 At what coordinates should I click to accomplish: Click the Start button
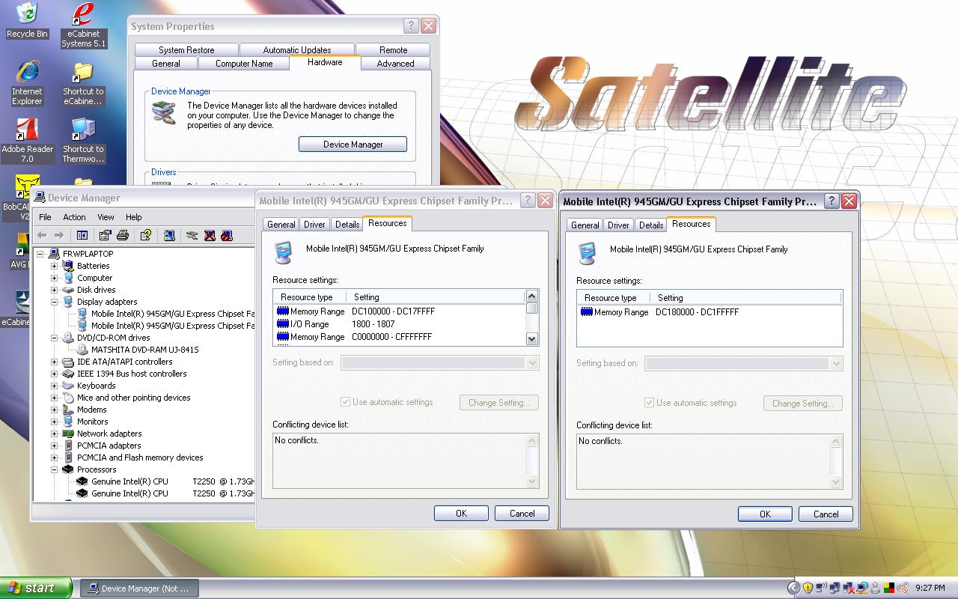[x=36, y=588]
